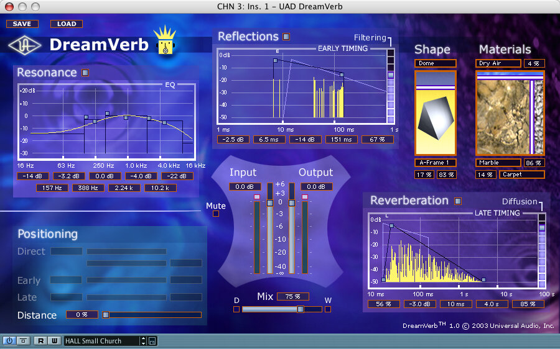Screen dimensions: 560x349
Task: Click the Shape 83 % value
Action: (x=446, y=175)
